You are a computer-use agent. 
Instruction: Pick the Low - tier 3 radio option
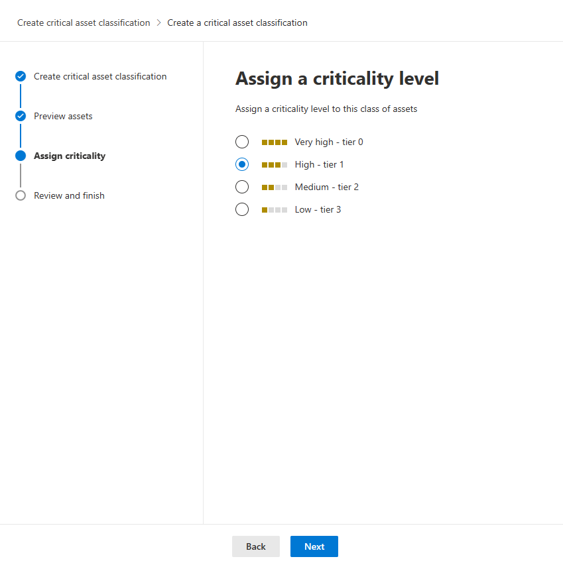pyautogui.click(x=241, y=209)
